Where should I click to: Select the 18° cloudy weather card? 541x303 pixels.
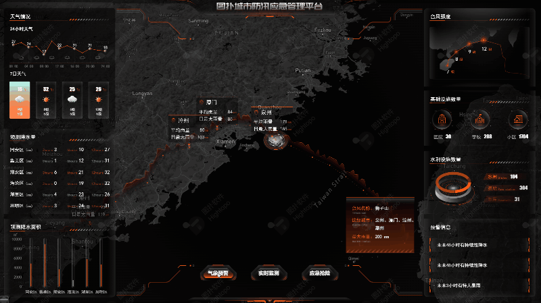pos(20,100)
